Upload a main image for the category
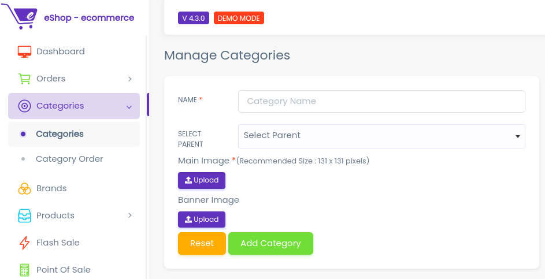The image size is (545, 279). click(x=201, y=180)
